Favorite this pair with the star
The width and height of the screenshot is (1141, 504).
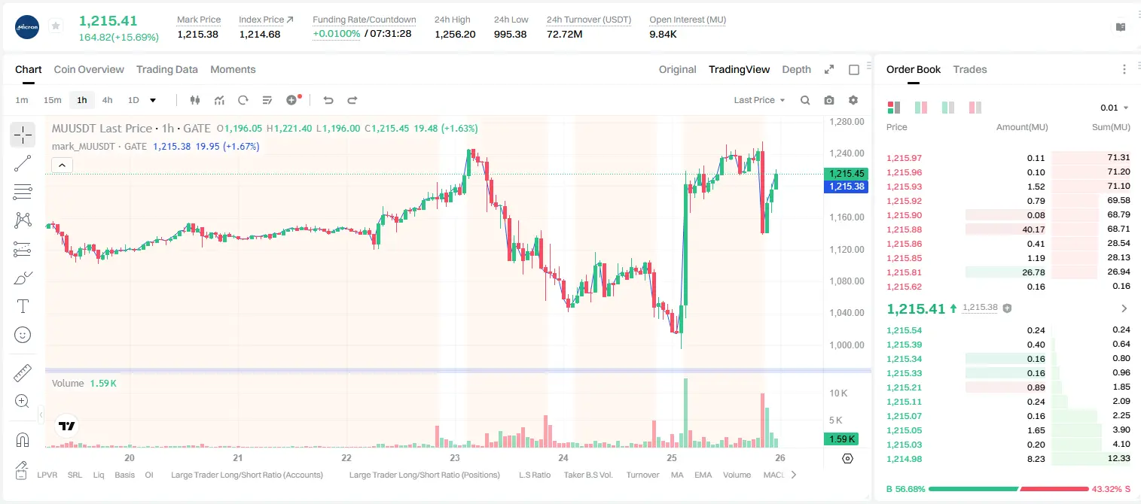point(56,26)
